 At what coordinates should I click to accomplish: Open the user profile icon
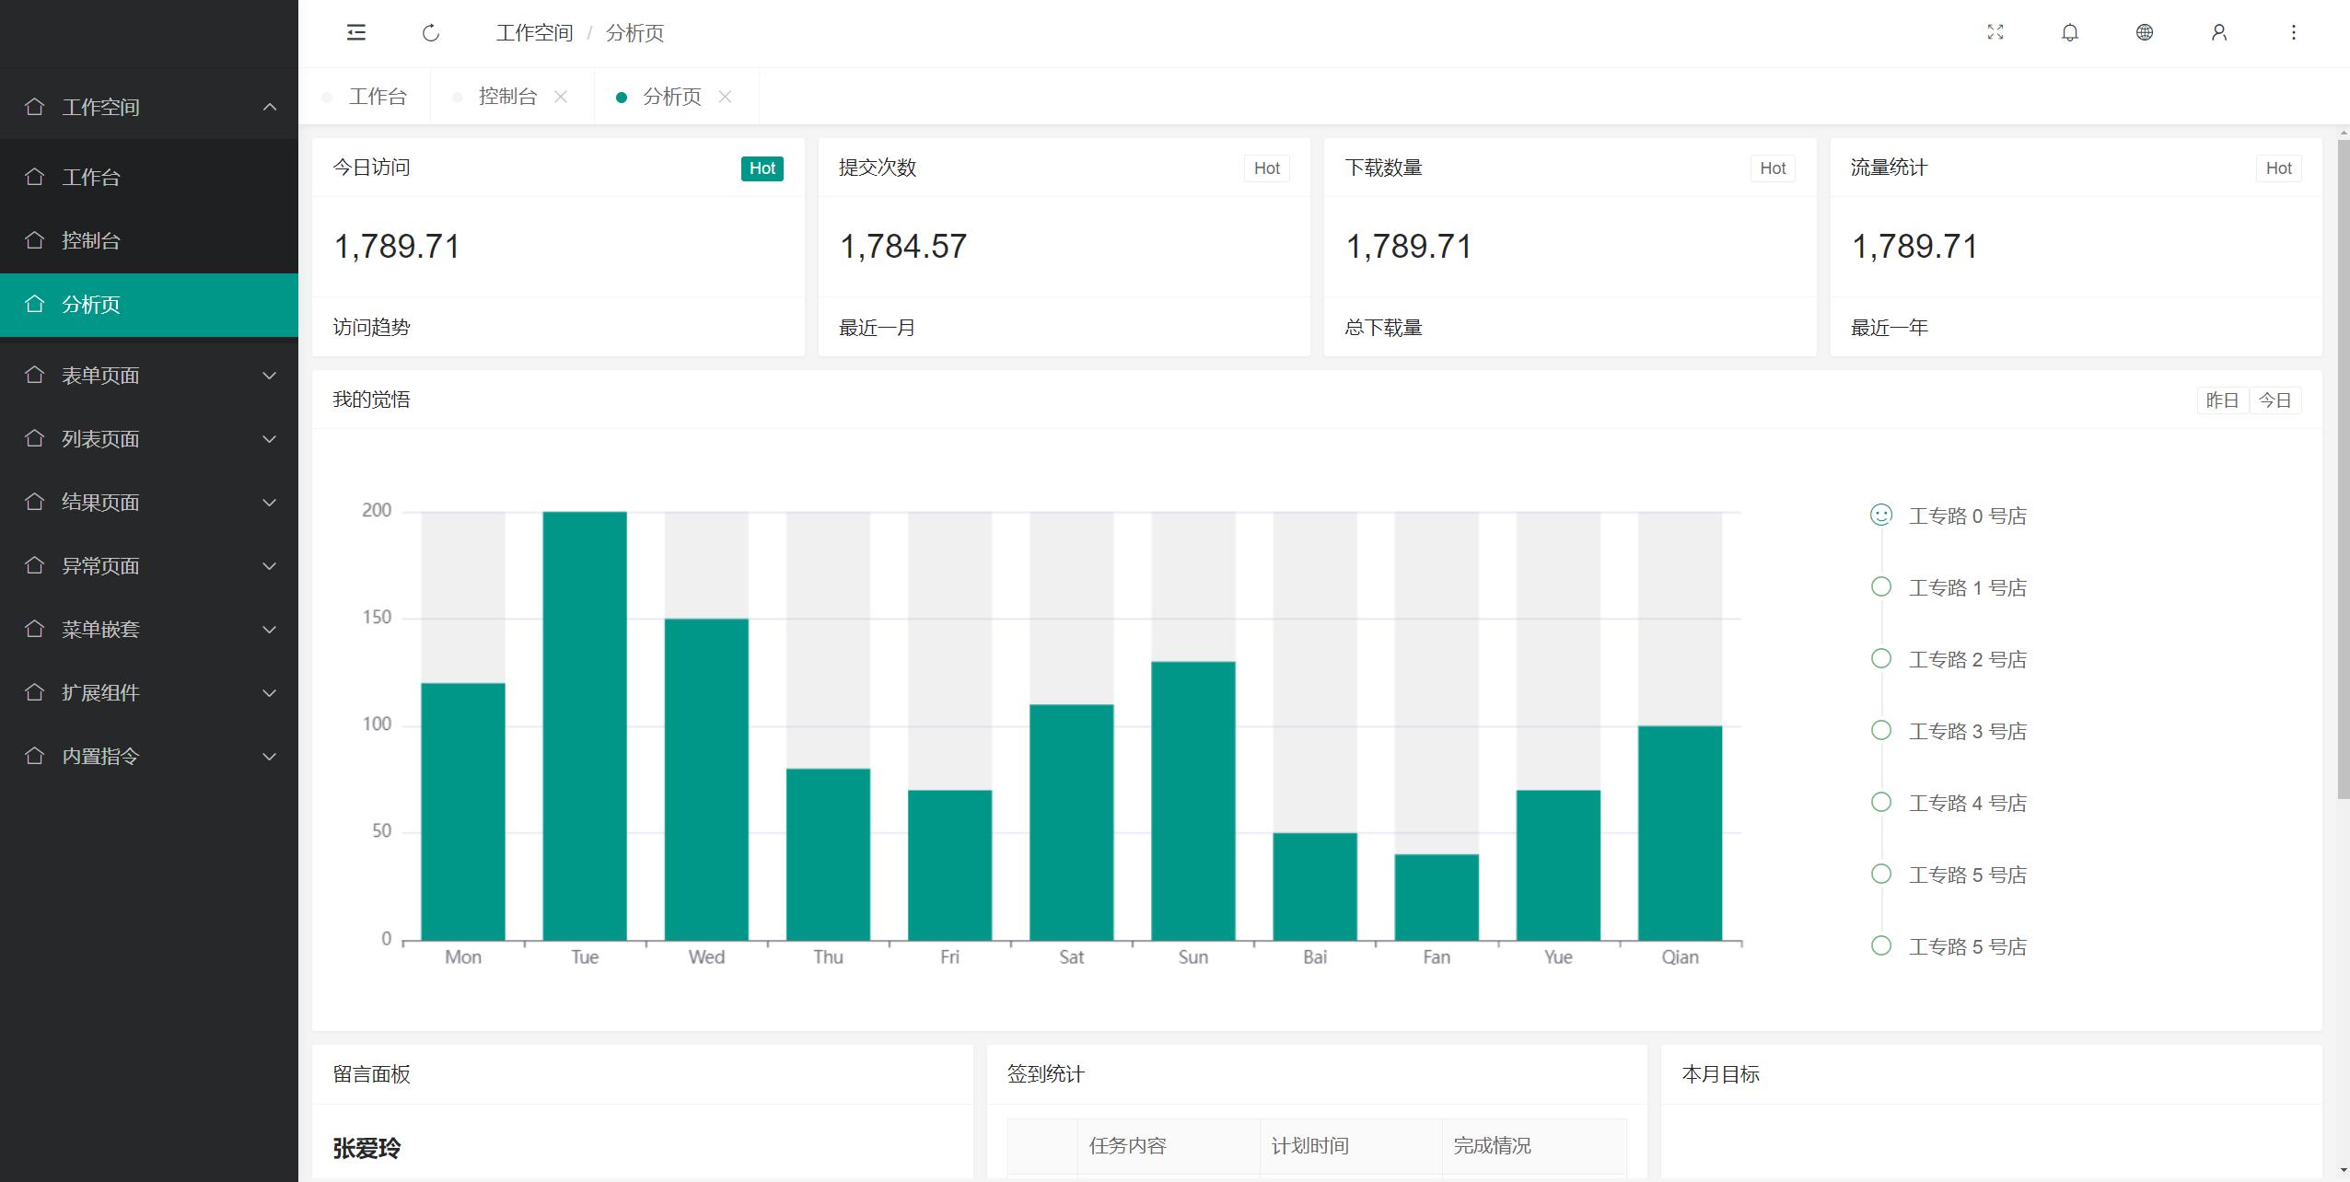tap(2219, 33)
